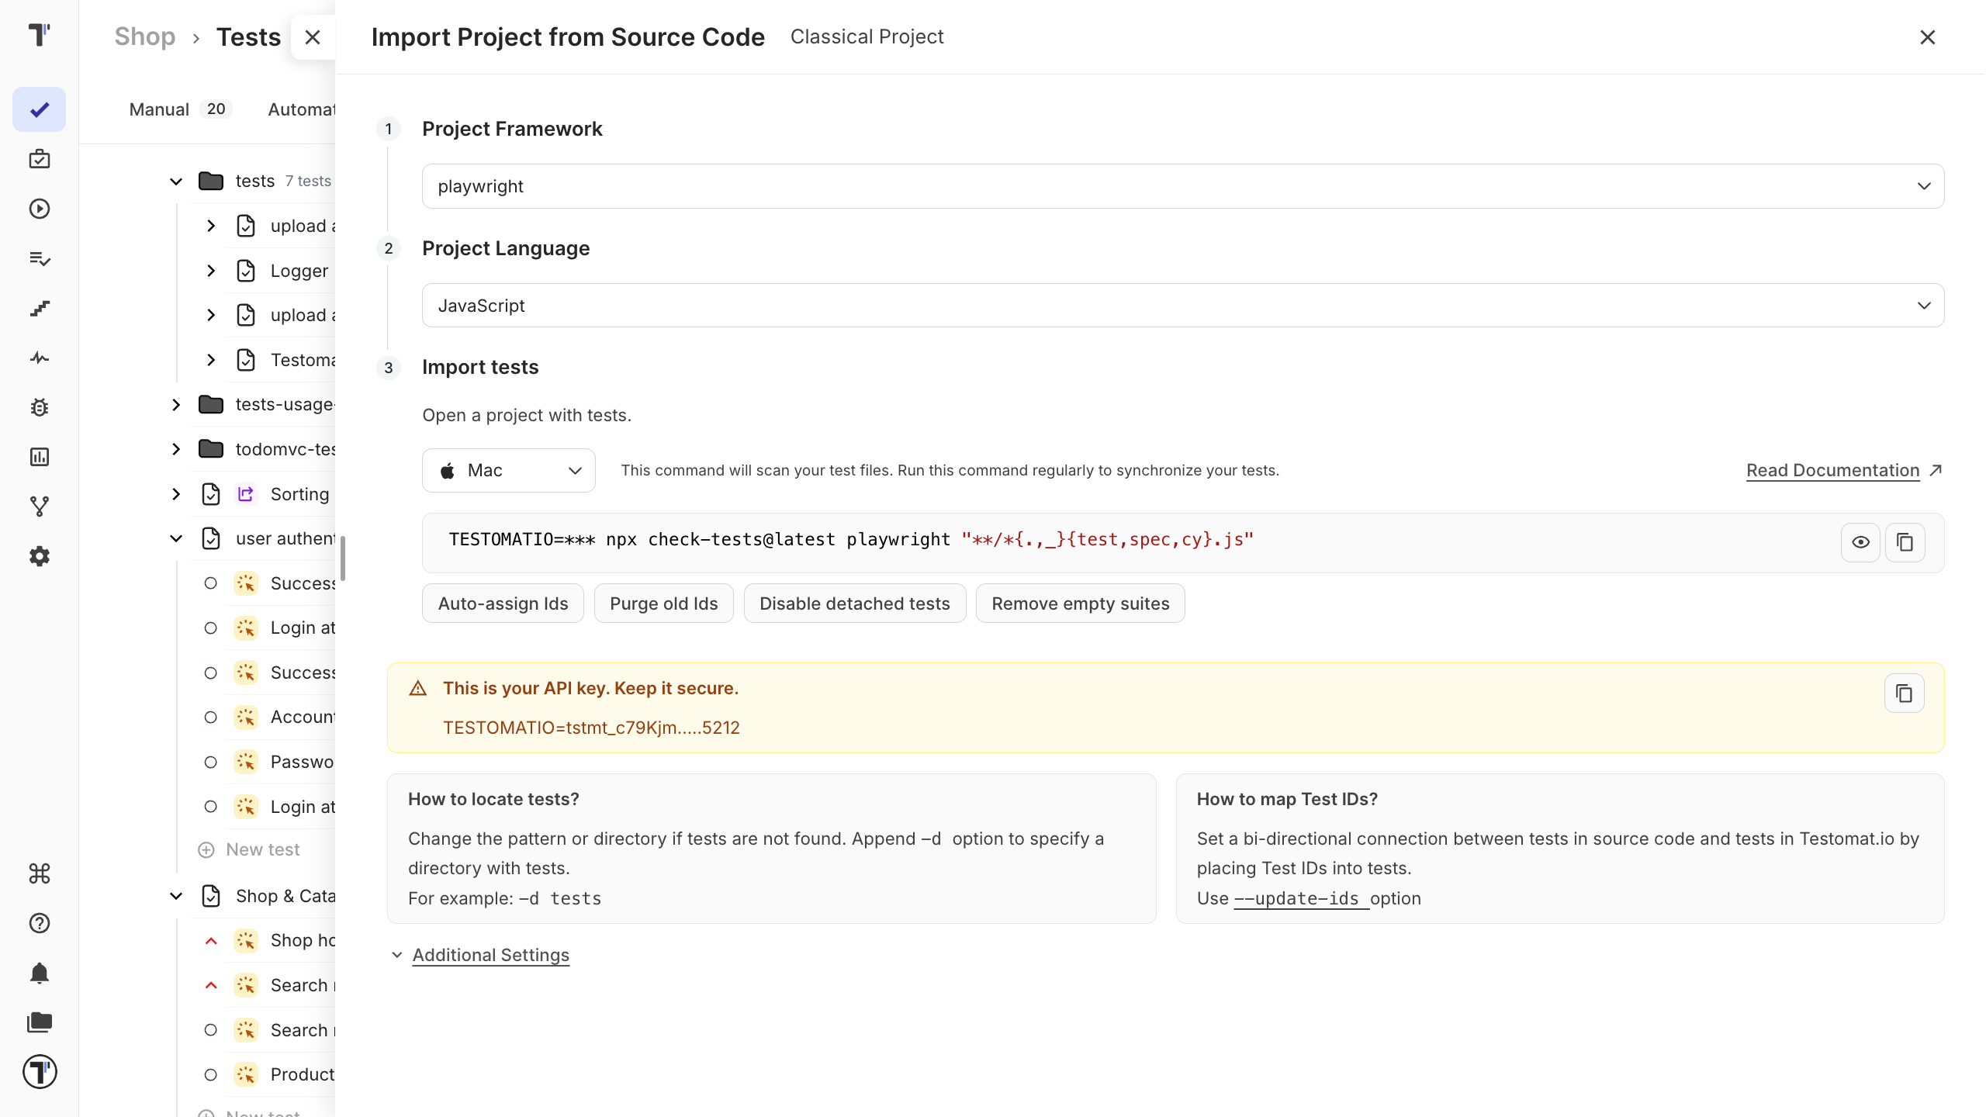Close the Import Project dialog
The image size is (1986, 1117).
(1928, 37)
